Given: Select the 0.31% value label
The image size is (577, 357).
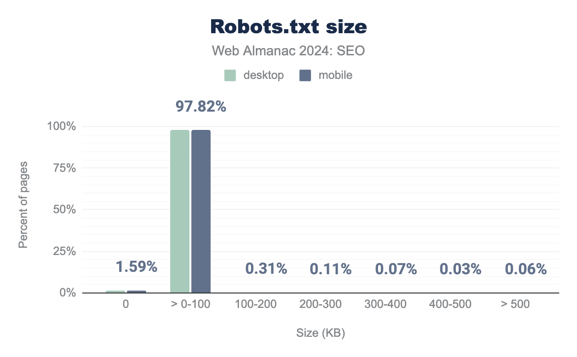Looking at the screenshot, I should [x=266, y=269].
